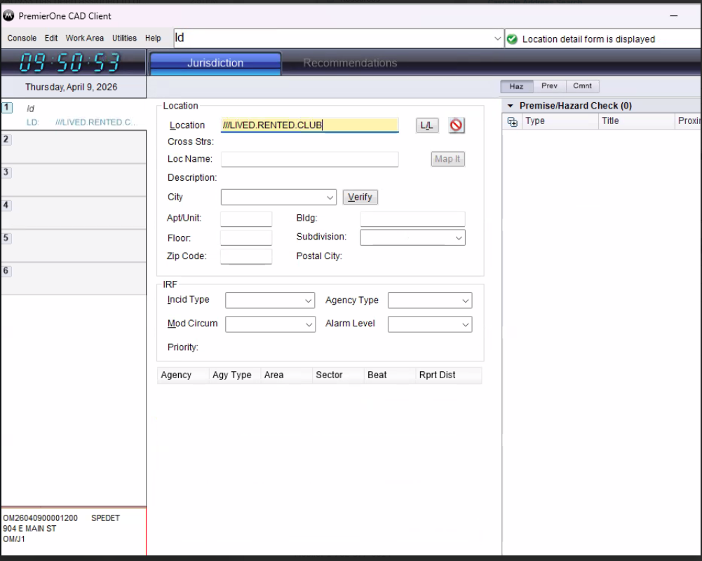Image resolution: width=702 pixels, height=561 pixels.
Task: Click the SPEDET incident type text
Action: [106, 518]
